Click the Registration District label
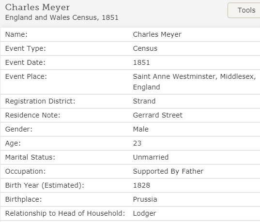Viewport: 260px width, 222px height. (x=40, y=101)
